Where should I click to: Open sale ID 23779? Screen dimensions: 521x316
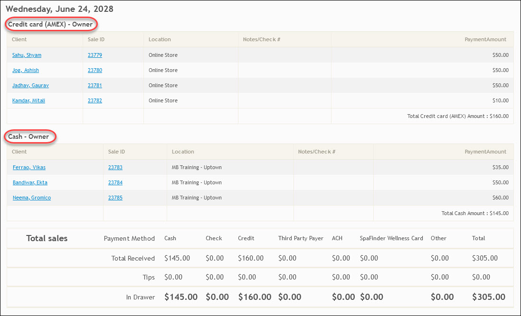(x=95, y=55)
